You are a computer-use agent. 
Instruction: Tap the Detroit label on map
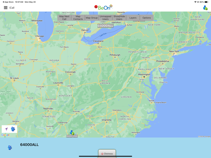click(x=85, y=30)
